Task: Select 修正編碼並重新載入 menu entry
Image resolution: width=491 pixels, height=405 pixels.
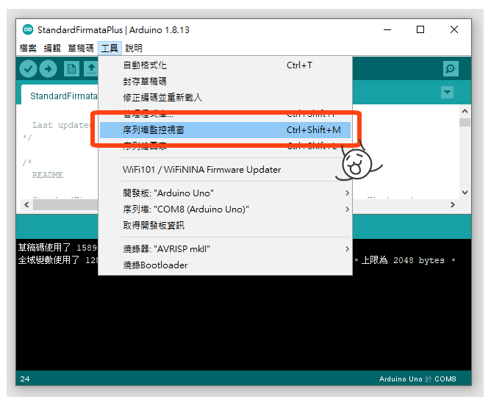Action: click(x=225, y=98)
